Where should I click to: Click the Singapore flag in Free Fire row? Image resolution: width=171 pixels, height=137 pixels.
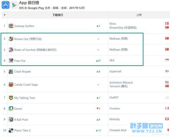click(167, 60)
